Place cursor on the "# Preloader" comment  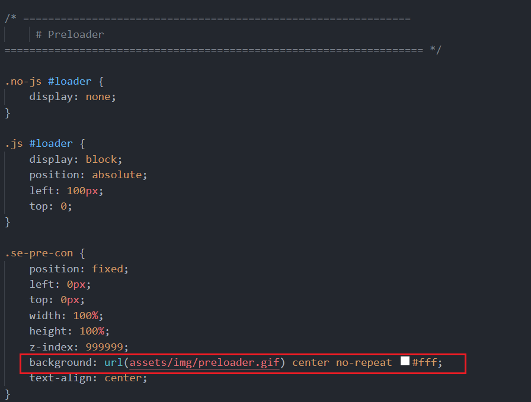coord(69,34)
